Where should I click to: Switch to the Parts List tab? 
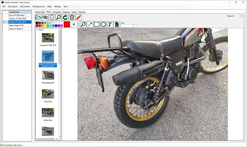click(x=82, y=12)
